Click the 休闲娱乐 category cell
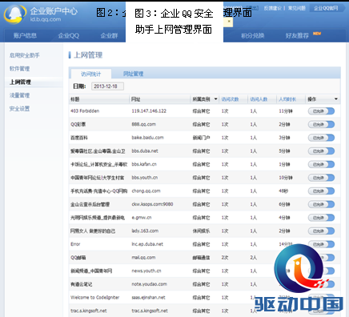Viewport: 349px width, 317px height. click(x=201, y=231)
